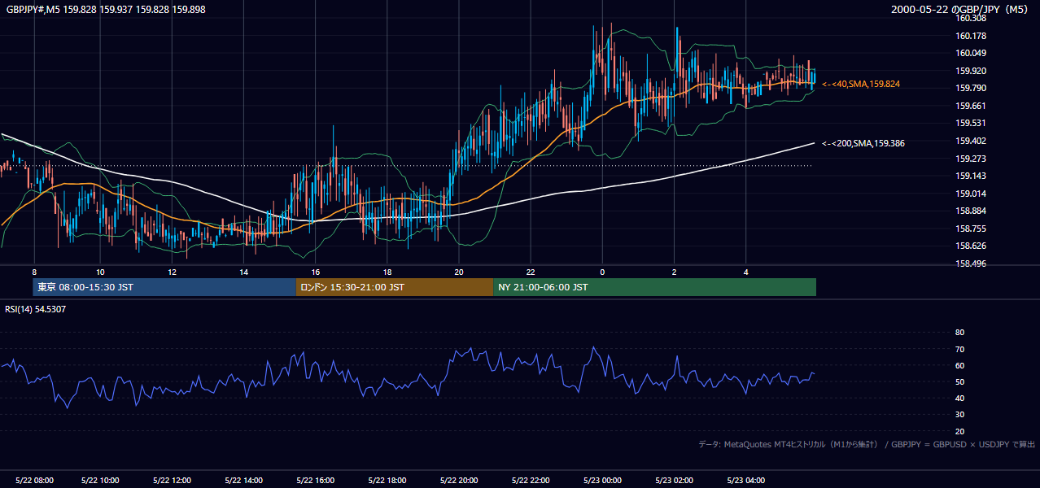Click the 5/23 04:00 date label

pos(746,481)
